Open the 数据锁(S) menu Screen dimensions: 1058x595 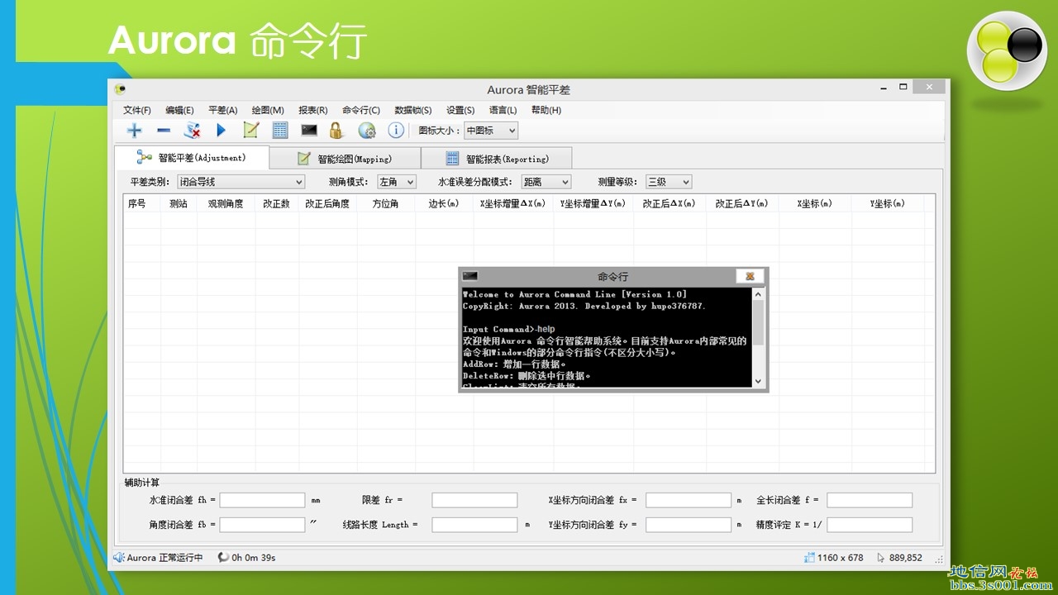[413, 110]
